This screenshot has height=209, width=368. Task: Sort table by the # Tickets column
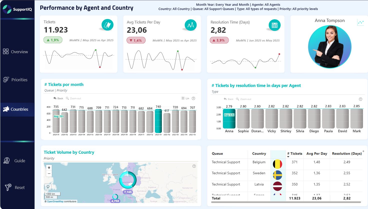coord(294,153)
